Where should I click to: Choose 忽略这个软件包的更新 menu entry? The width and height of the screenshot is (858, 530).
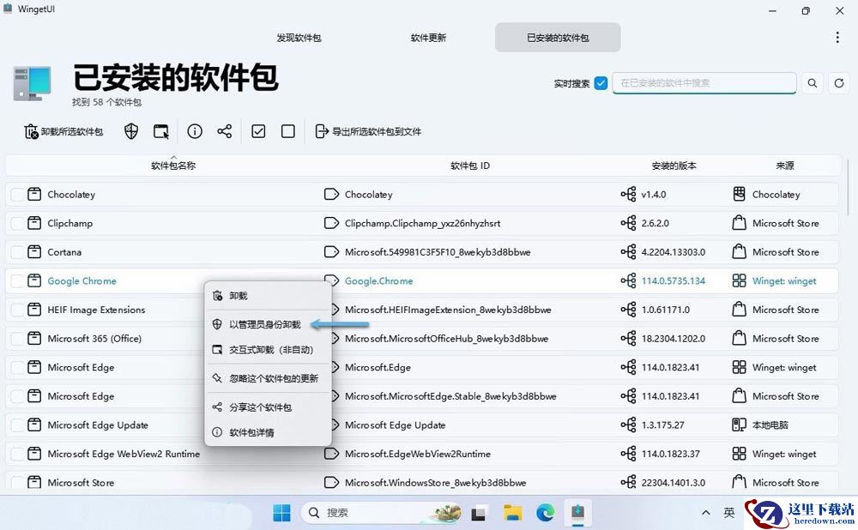click(268, 378)
